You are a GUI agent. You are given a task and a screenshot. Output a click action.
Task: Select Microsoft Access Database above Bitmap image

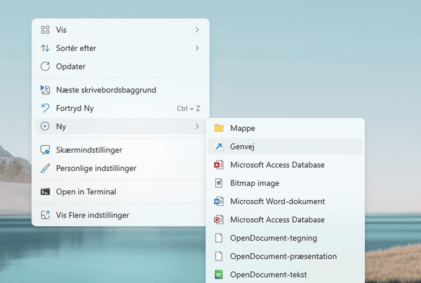tap(277, 165)
